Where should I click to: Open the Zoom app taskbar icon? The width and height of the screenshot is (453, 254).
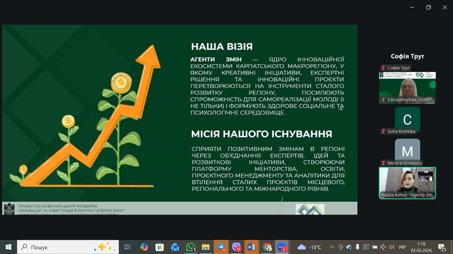[x=282, y=247]
